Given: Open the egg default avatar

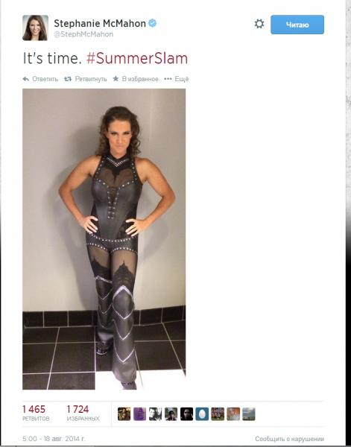Looking at the screenshot, I should click(202, 414).
